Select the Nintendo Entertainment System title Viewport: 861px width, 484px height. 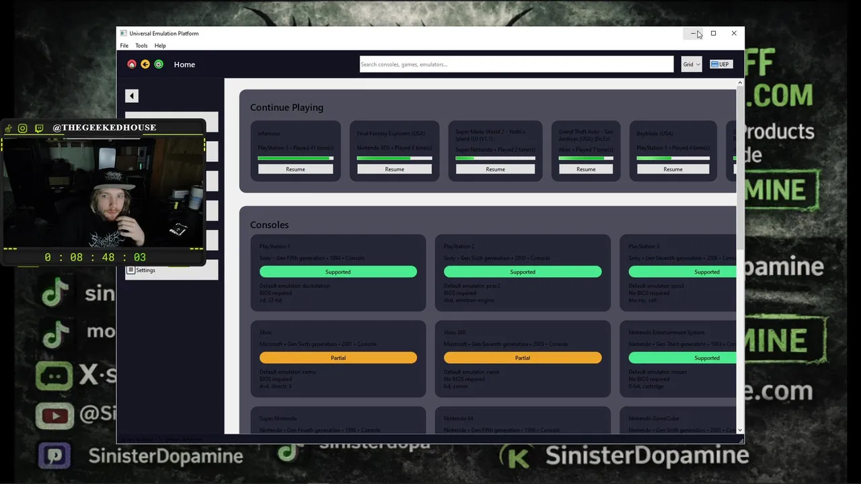point(667,333)
